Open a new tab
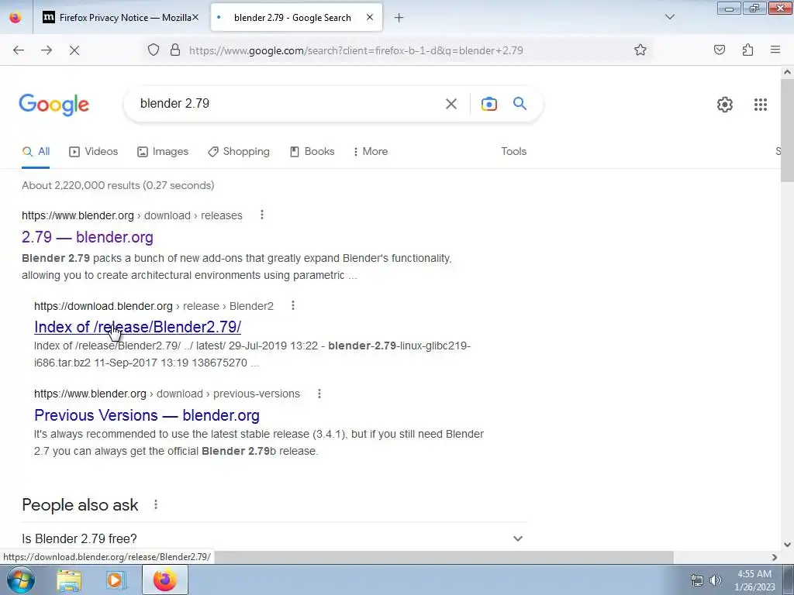Viewport: 794px width, 595px height. 399,18
